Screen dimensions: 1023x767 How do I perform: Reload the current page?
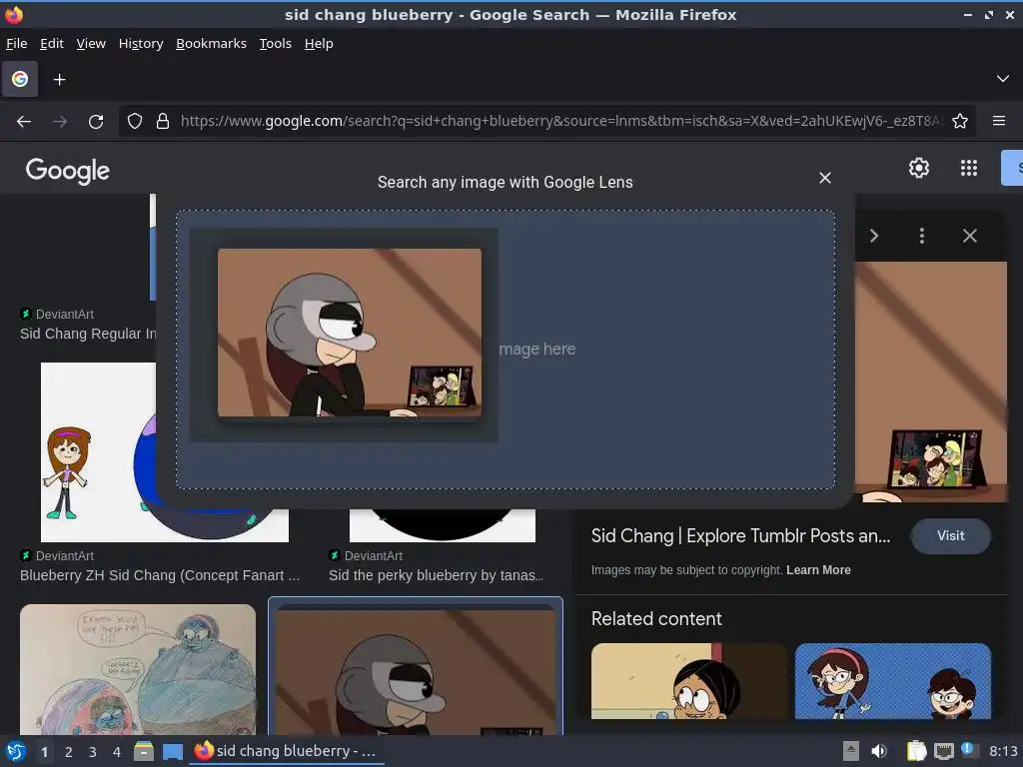96,121
